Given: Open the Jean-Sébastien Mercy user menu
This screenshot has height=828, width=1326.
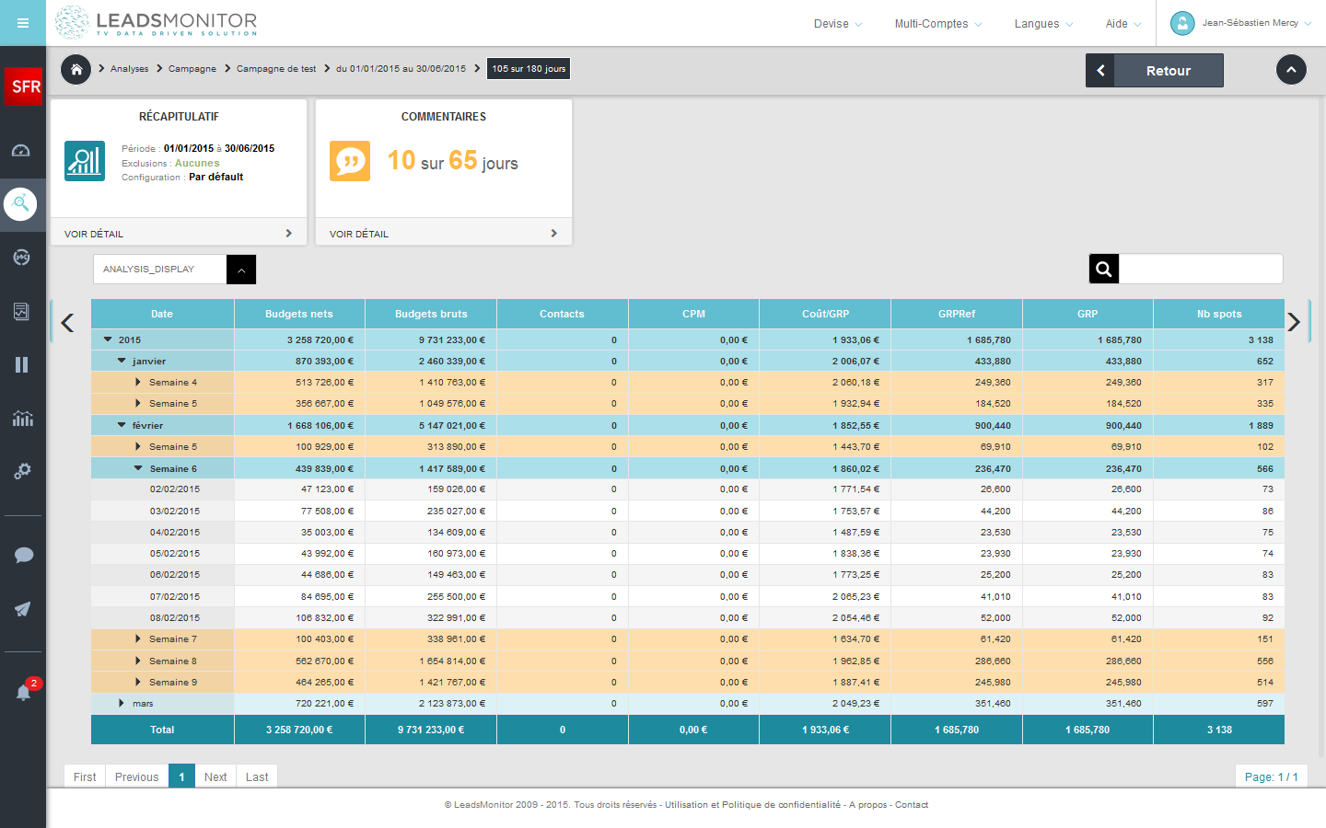Looking at the screenshot, I should click(x=1257, y=23).
